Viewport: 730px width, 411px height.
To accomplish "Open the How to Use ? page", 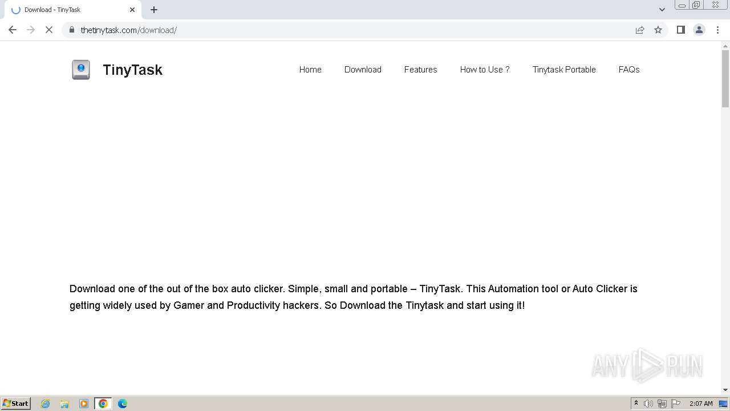I will (485, 70).
